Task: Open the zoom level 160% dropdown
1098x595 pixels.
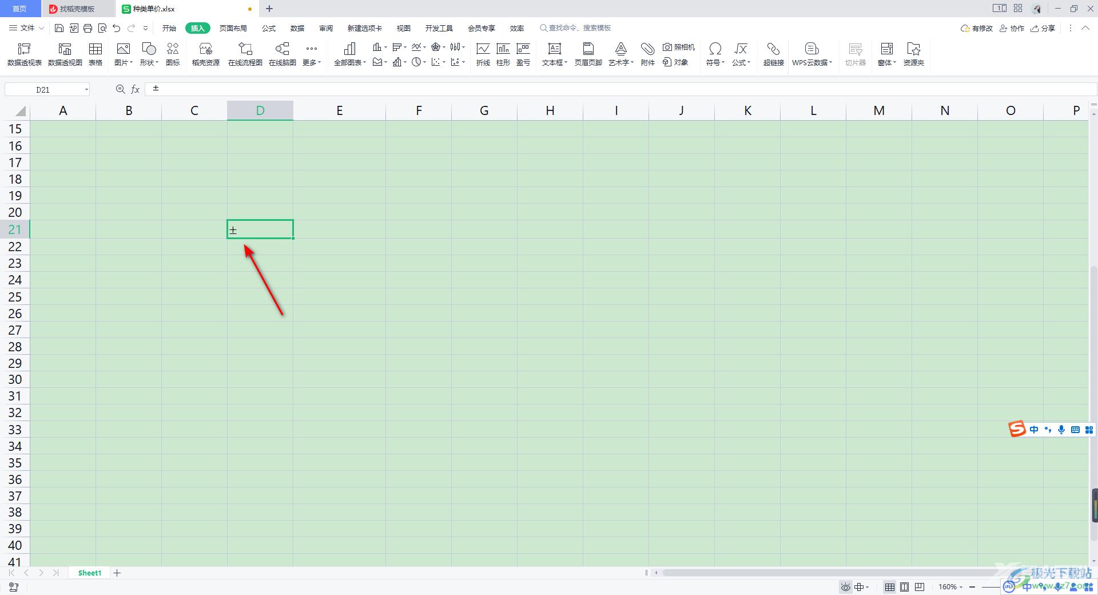Action: [950, 587]
